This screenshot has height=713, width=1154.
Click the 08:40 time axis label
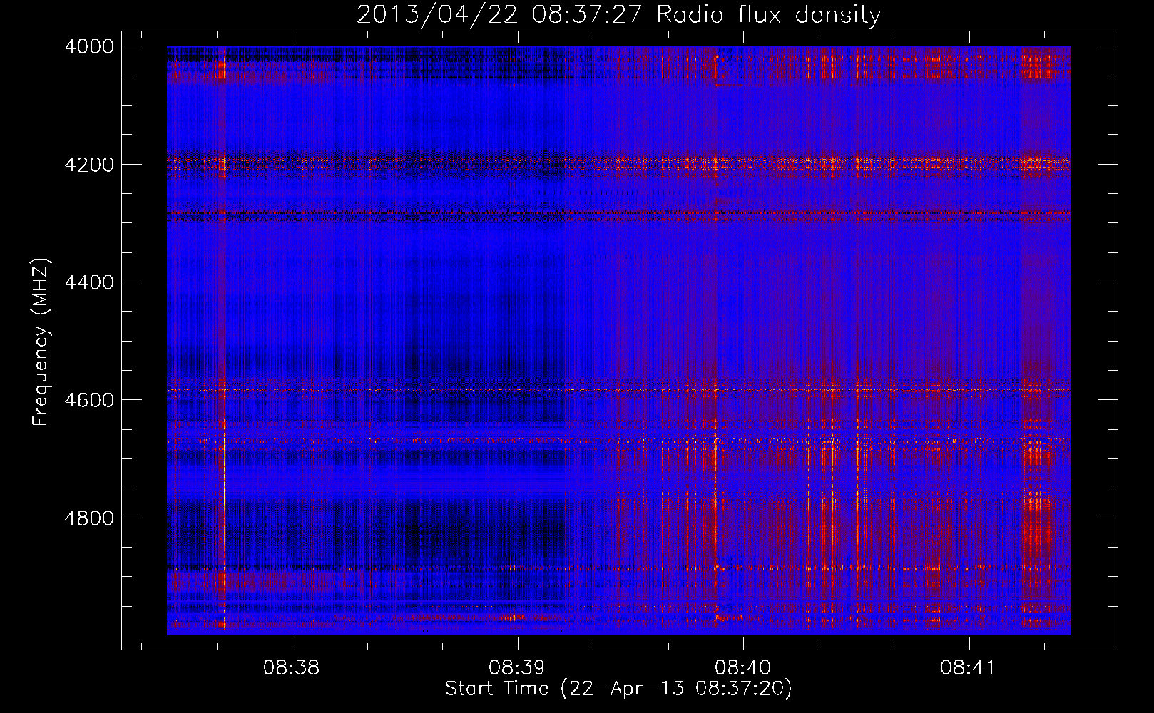tap(742, 668)
